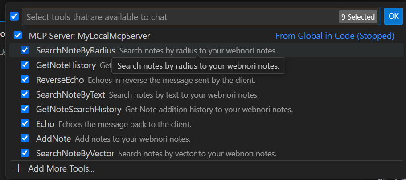
Task: Focus the 'Select tools' search input
Action: tap(178, 17)
